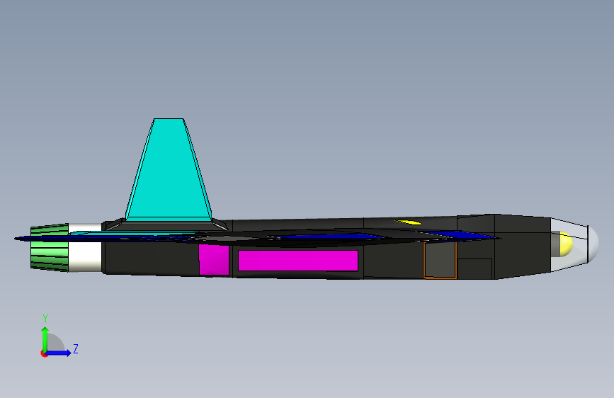Click the green engine exhaust nozzle
Screen dimensions: 614x398
tap(50, 248)
